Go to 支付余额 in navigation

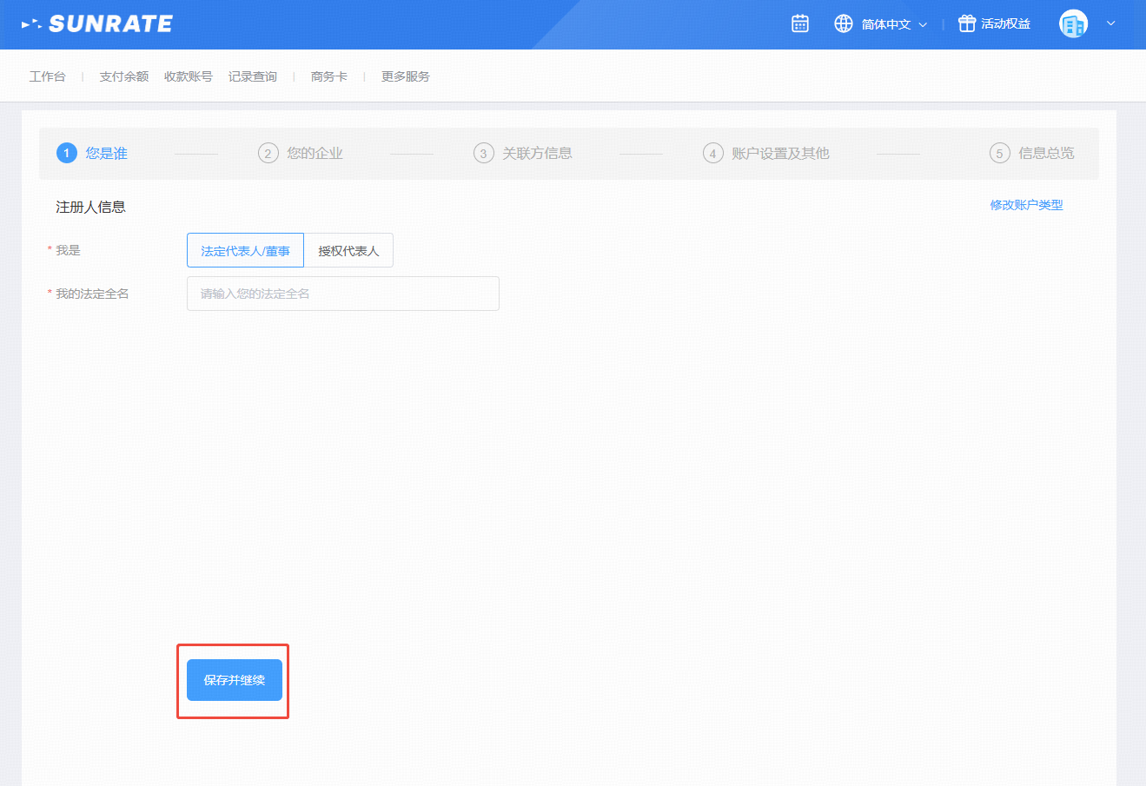pyautogui.click(x=123, y=76)
